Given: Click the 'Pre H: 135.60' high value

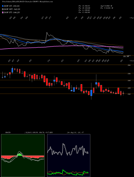Looking at the screenshot, I should (84, 8).
